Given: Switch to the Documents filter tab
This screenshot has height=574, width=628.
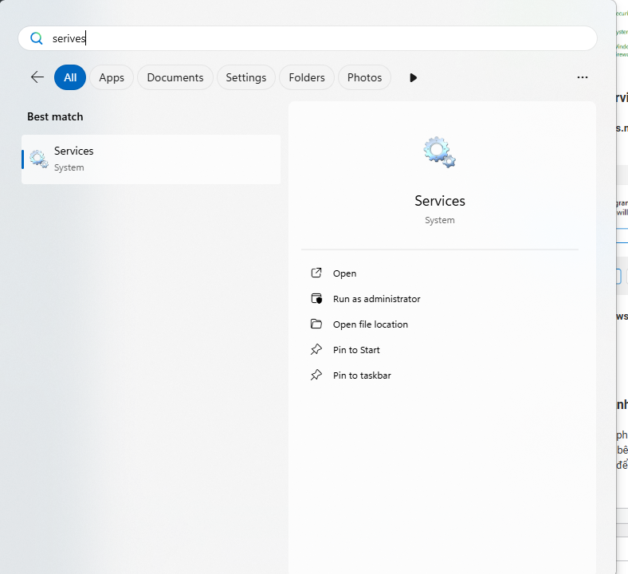Looking at the screenshot, I should click(x=175, y=77).
